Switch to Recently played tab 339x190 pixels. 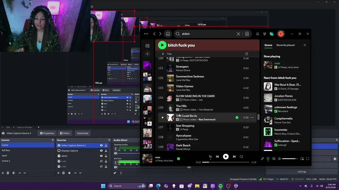click(286, 45)
